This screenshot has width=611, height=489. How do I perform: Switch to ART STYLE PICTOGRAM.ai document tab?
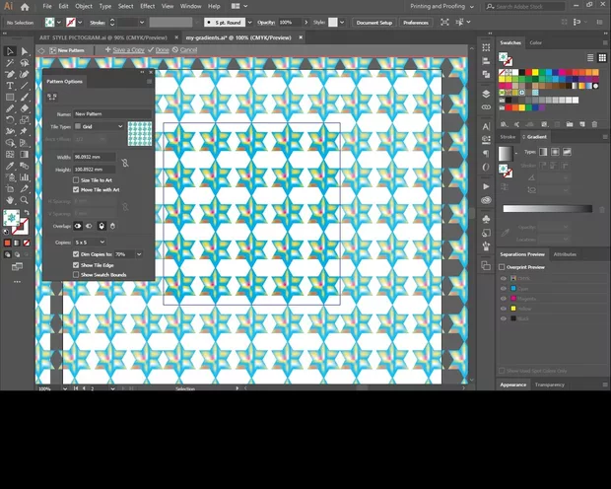103,37
